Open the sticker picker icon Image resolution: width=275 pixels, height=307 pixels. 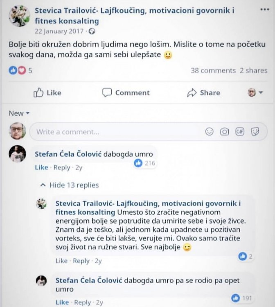click(255, 132)
